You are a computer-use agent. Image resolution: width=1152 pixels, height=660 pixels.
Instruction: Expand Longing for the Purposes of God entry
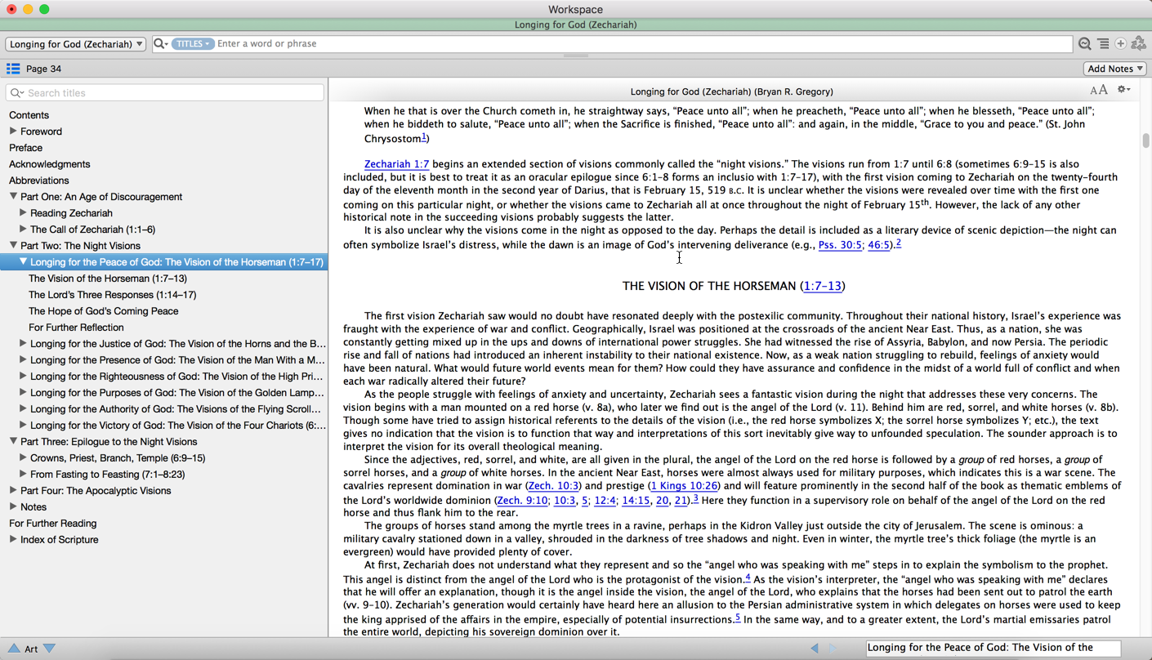pyautogui.click(x=23, y=392)
